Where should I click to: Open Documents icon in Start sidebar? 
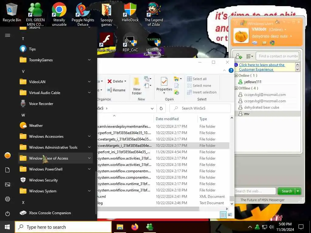tap(8, 170)
